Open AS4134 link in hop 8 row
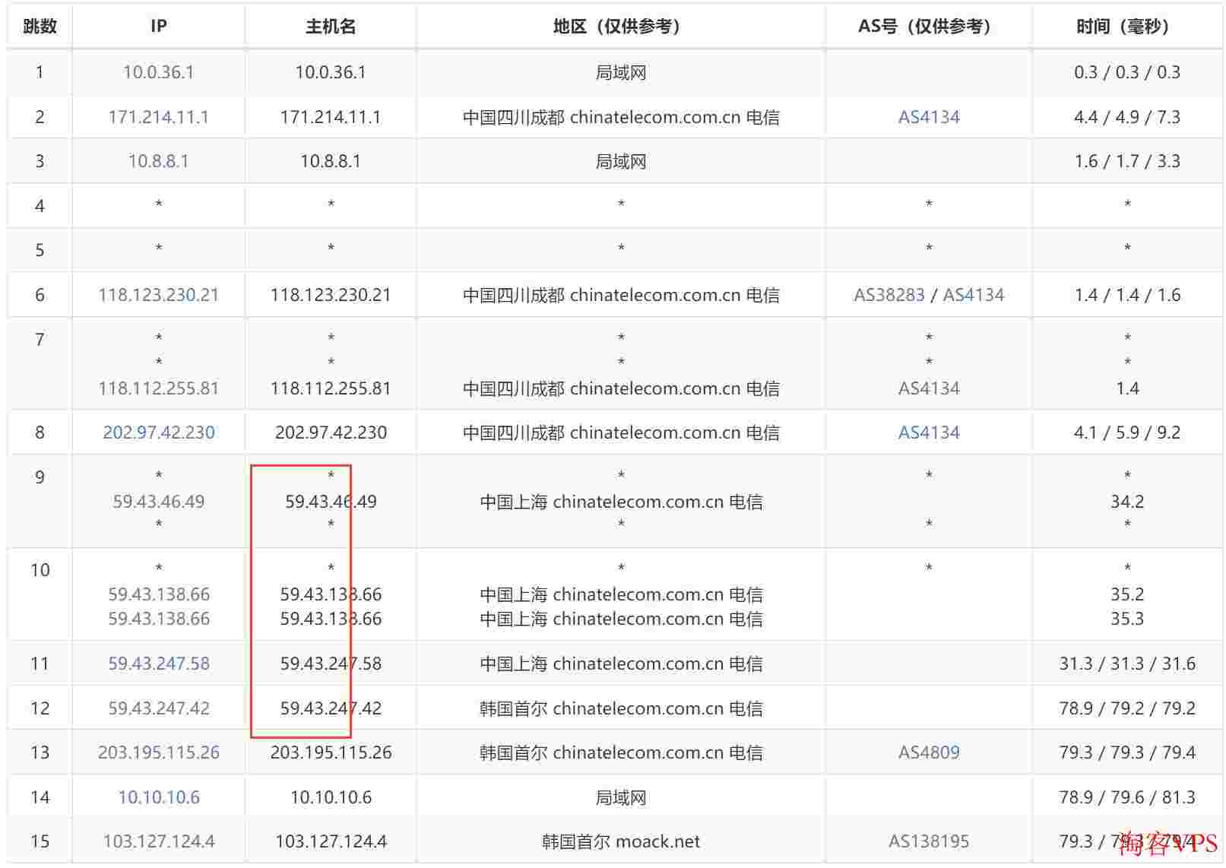Image resolution: width=1226 pixels, height=868 pixels. pyautogui.click(x=929, y=432)
